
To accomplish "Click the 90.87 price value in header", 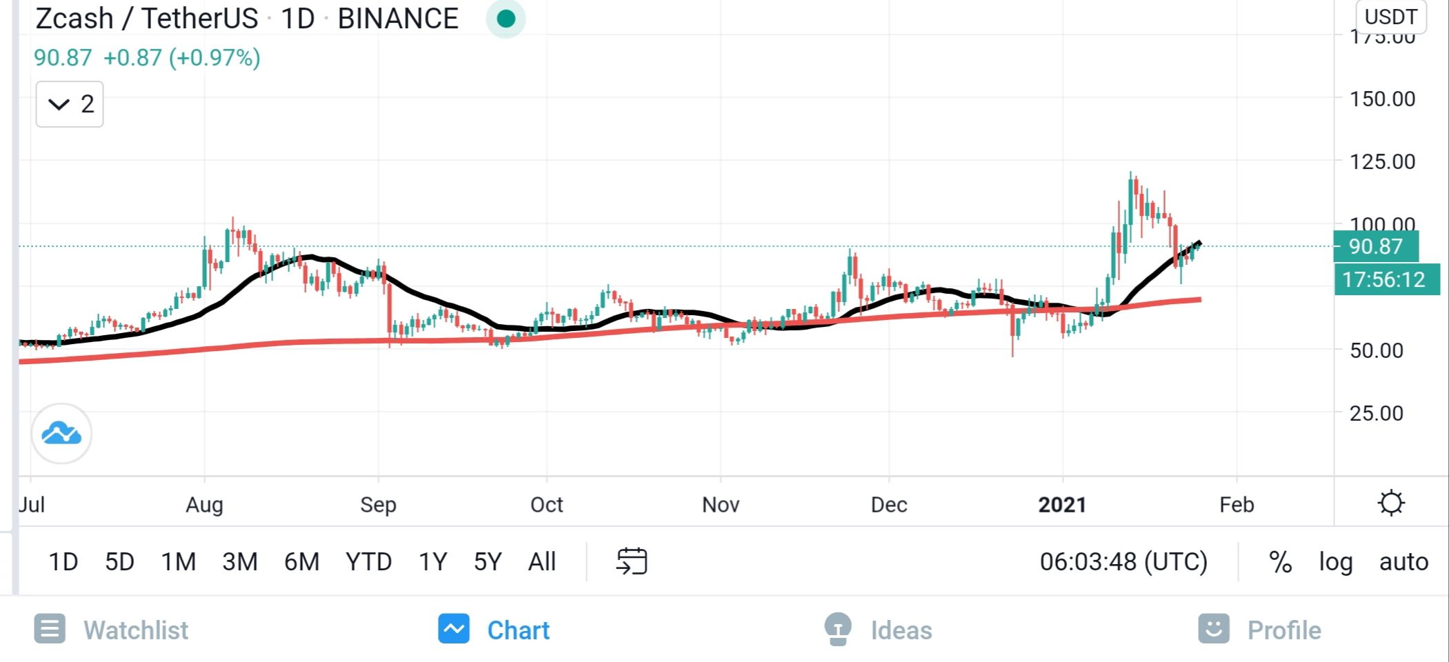I will tap(63, 57).
